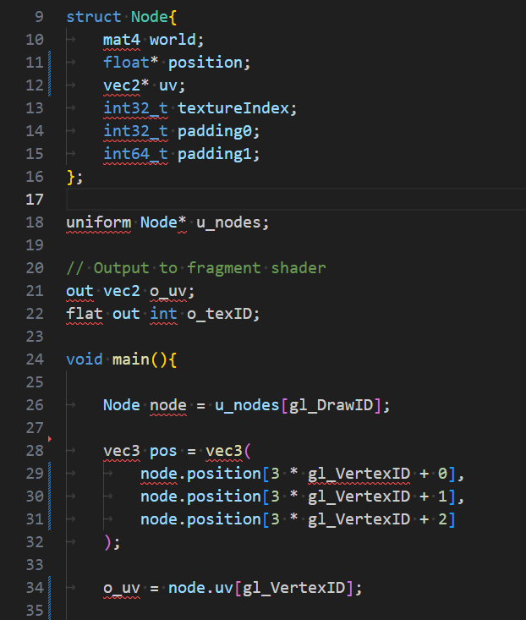Click 'pos' variable on line 28
The height and width of the screenshot is (620, 526).
(163, 451)
